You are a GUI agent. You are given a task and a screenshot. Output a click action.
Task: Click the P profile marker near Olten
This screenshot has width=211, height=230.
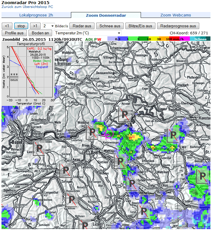point(66,170)
